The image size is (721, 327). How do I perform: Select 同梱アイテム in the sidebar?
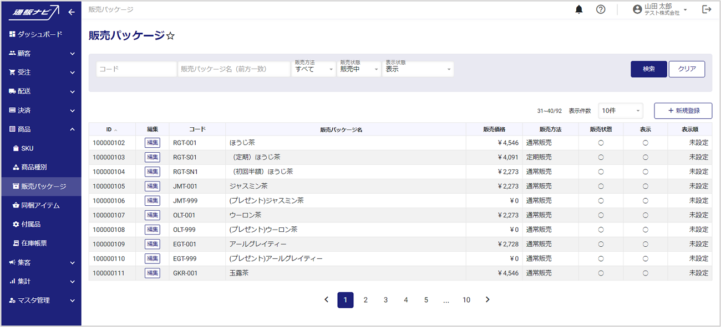[40, 205]
